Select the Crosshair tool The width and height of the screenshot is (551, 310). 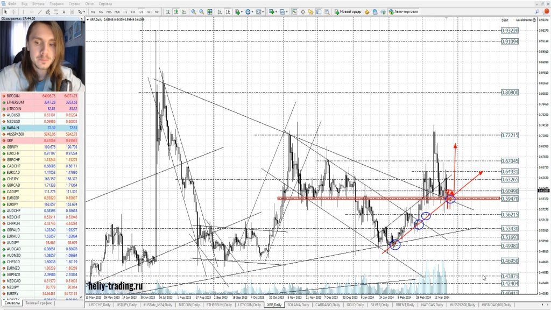tap(14, 11)
